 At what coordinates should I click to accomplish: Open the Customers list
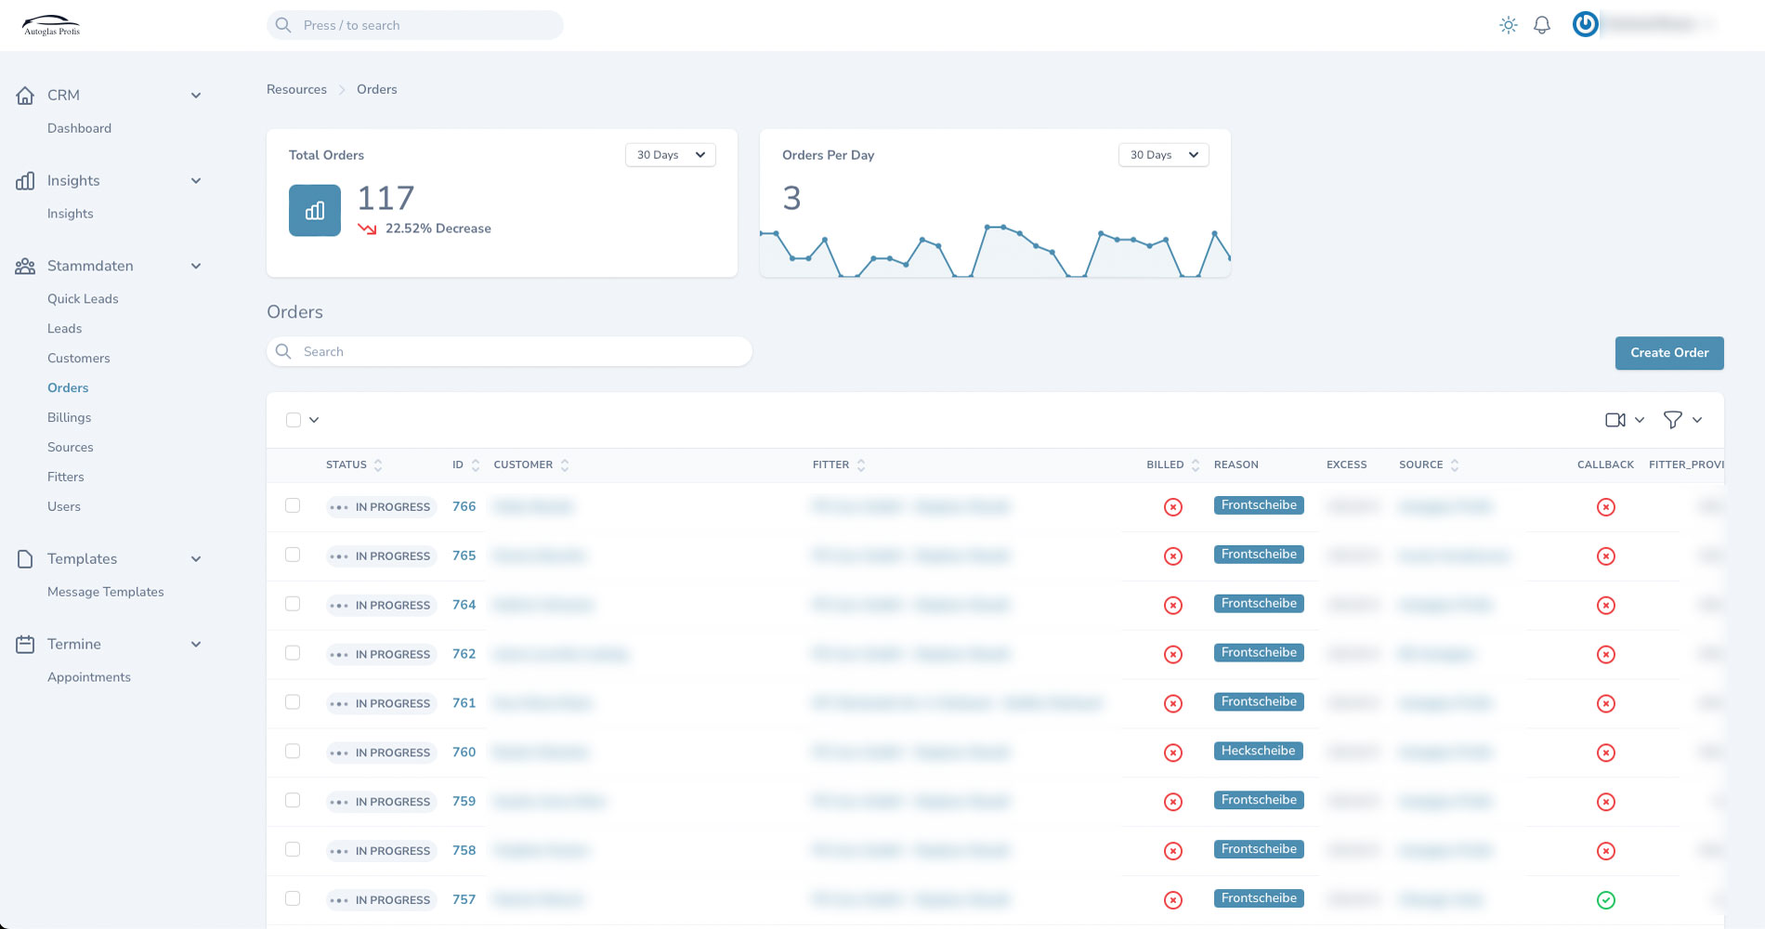coord(78,359)
